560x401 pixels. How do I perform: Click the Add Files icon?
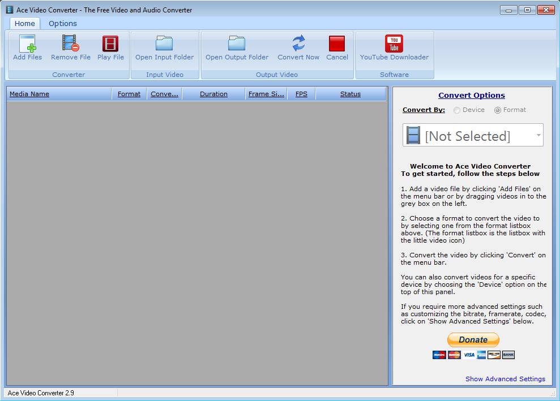click(x=27, y=44)
